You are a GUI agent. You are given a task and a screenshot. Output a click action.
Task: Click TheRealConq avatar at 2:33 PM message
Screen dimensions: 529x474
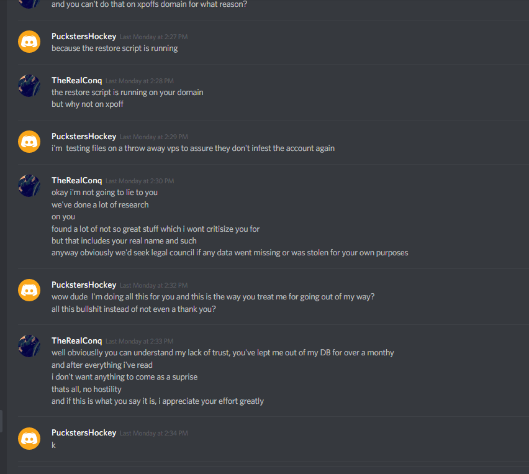[x=29, y=345]
